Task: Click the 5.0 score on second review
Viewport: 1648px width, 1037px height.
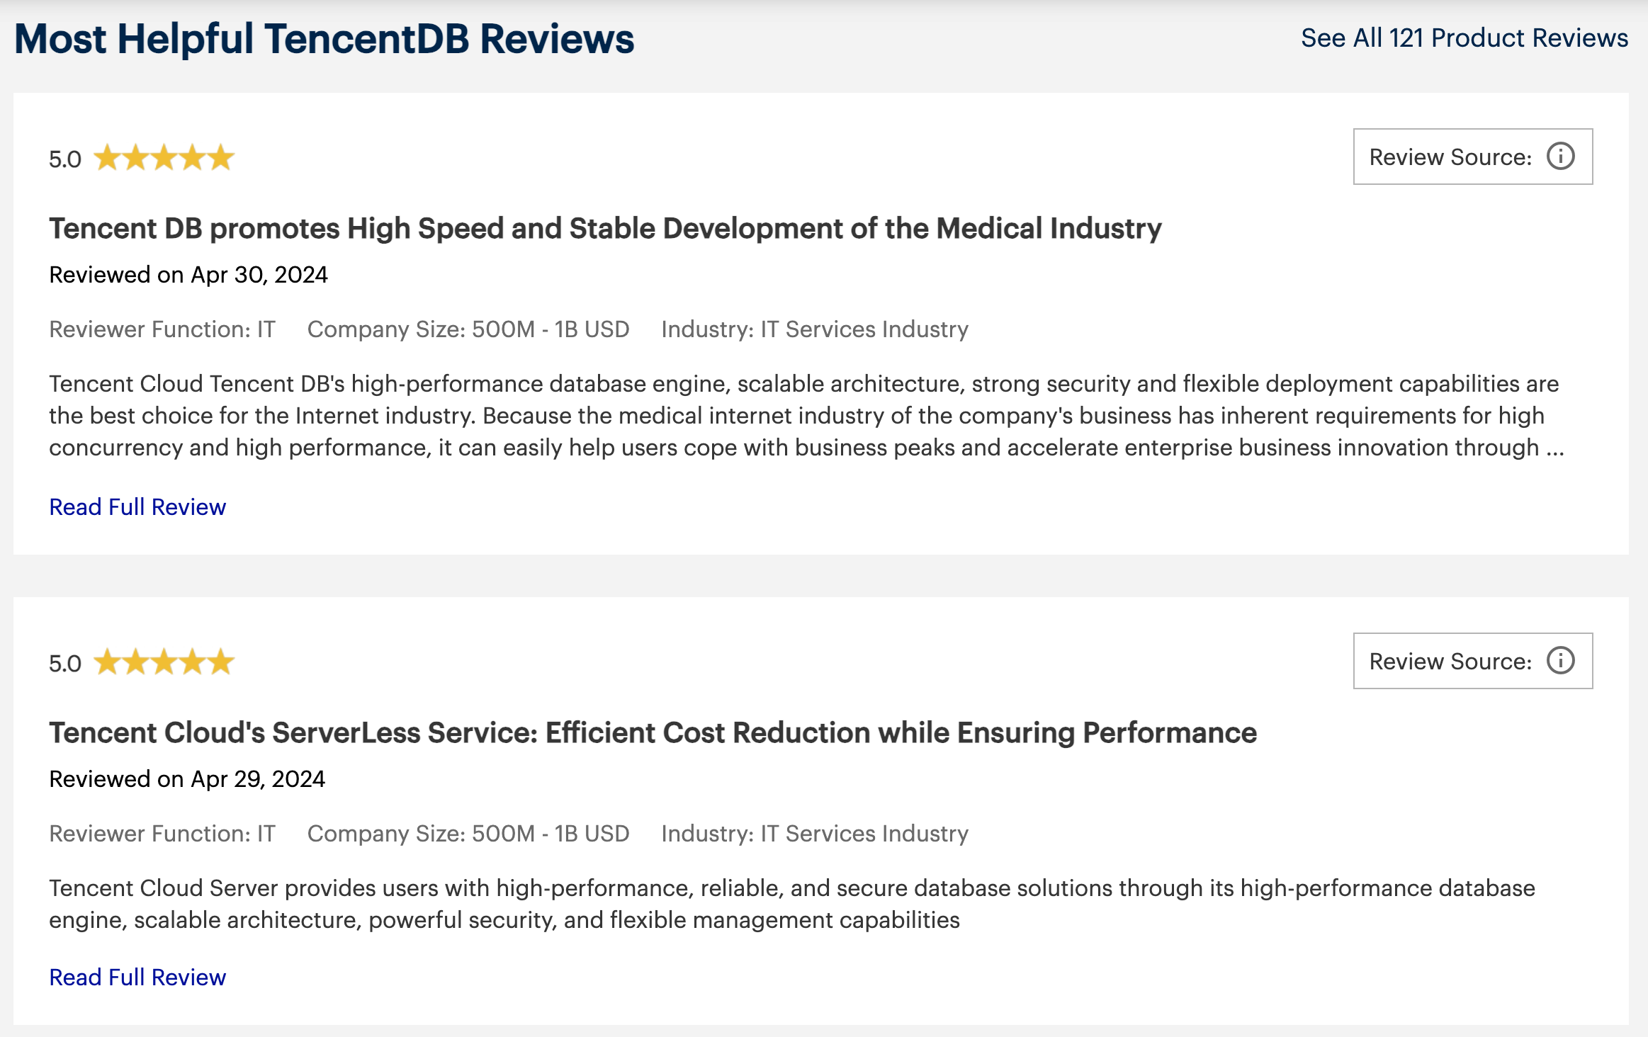Action: click(65, 664)
